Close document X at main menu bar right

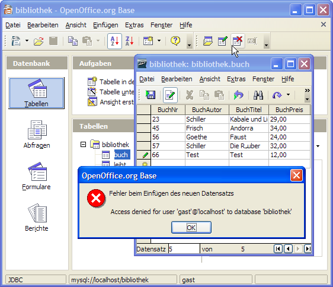tap(324, 24)
